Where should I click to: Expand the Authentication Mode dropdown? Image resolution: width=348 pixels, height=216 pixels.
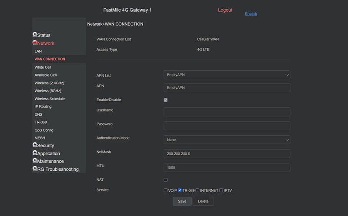[227, 140]
